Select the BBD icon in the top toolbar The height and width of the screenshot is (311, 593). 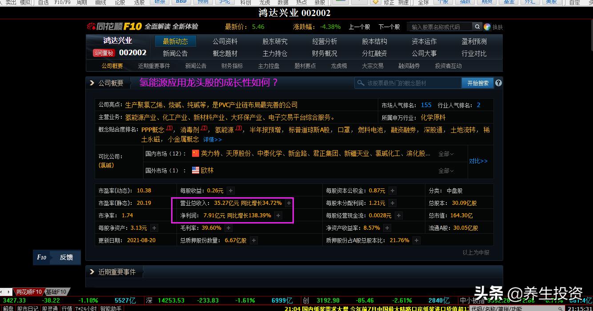tap(180, 2)
